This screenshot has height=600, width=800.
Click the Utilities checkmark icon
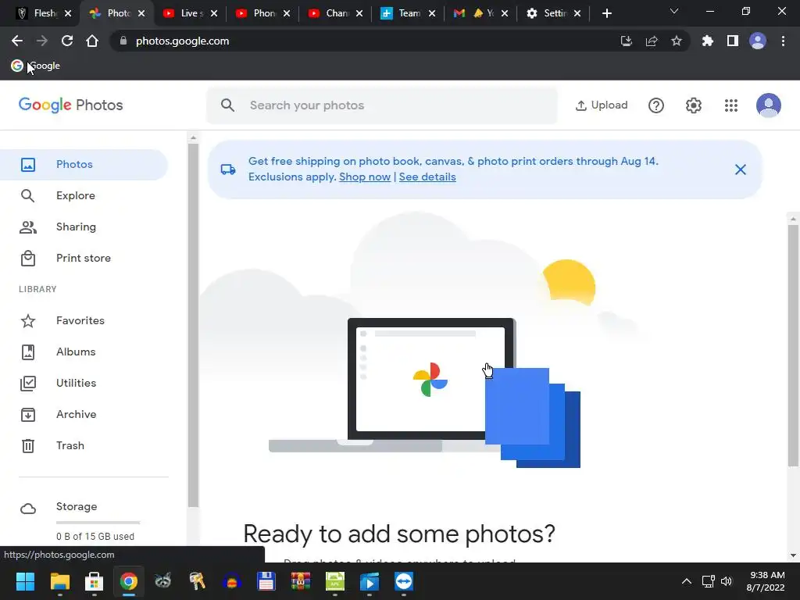click(28, 383)
